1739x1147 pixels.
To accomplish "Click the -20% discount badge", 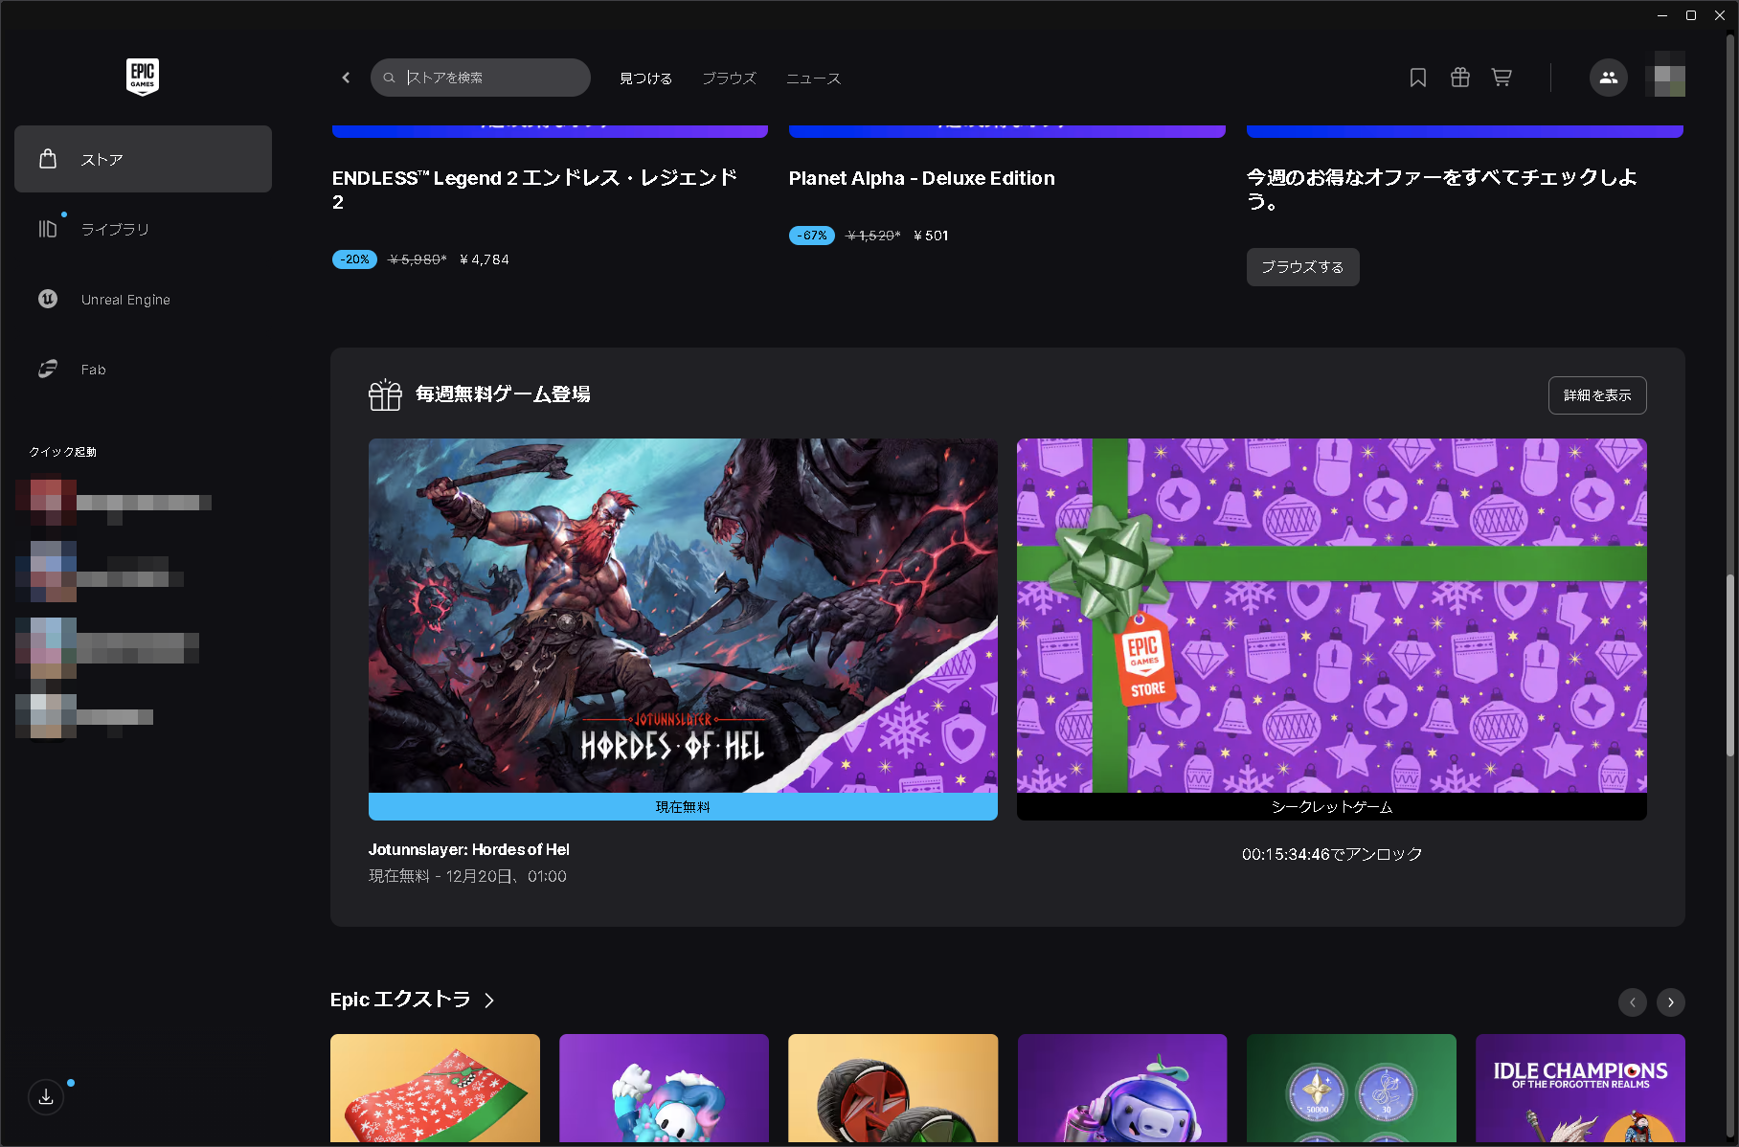I will click(x=354, y=259).
